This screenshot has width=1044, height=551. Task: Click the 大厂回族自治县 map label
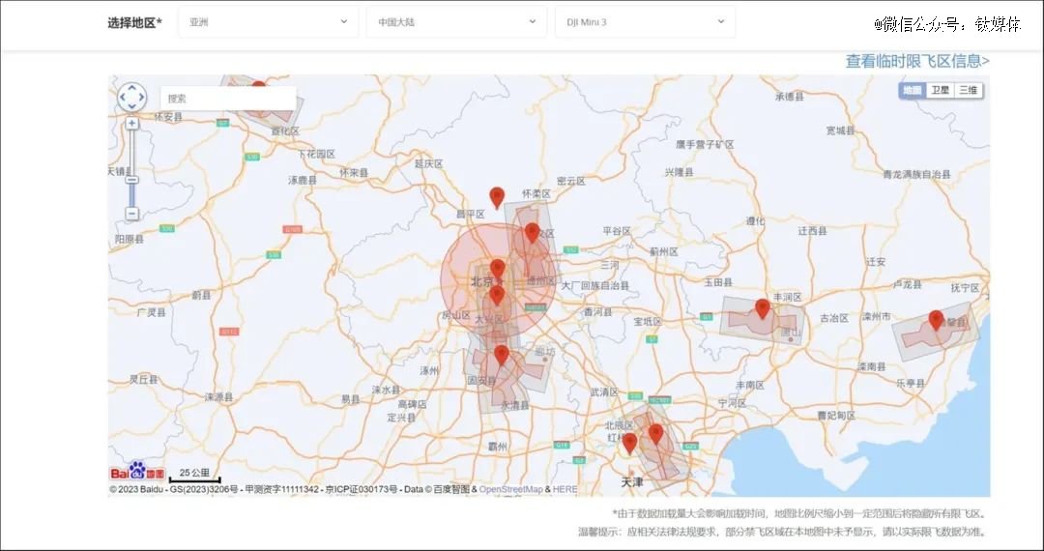pos(594,285)
